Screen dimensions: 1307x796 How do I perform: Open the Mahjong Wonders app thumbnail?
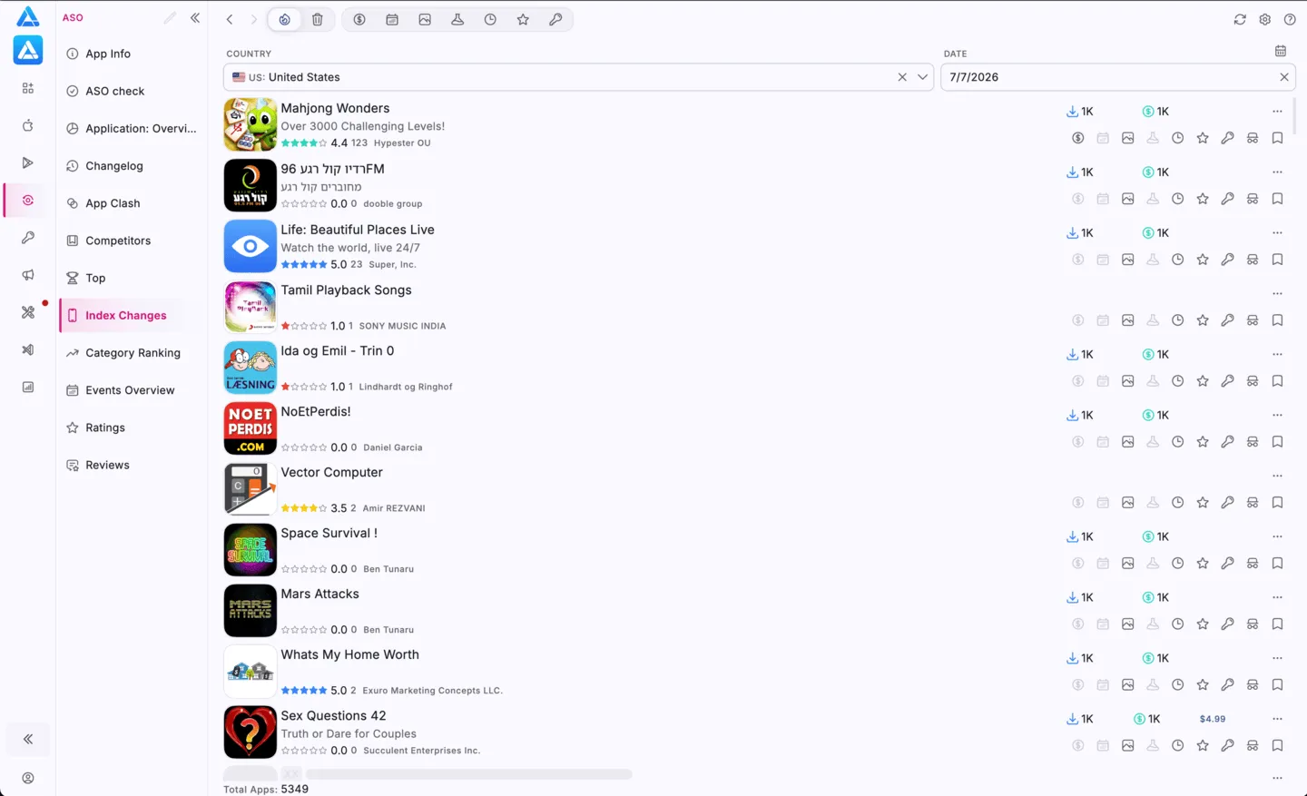point(251,124)
